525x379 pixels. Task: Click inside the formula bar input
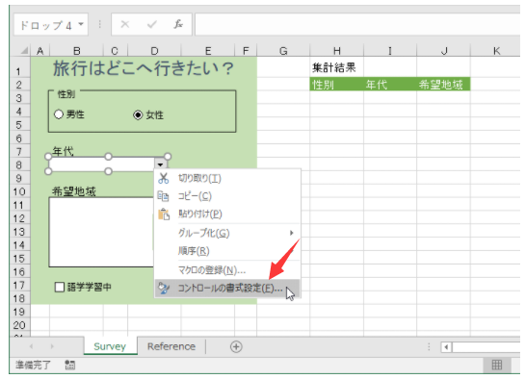(x=357, y=24)
